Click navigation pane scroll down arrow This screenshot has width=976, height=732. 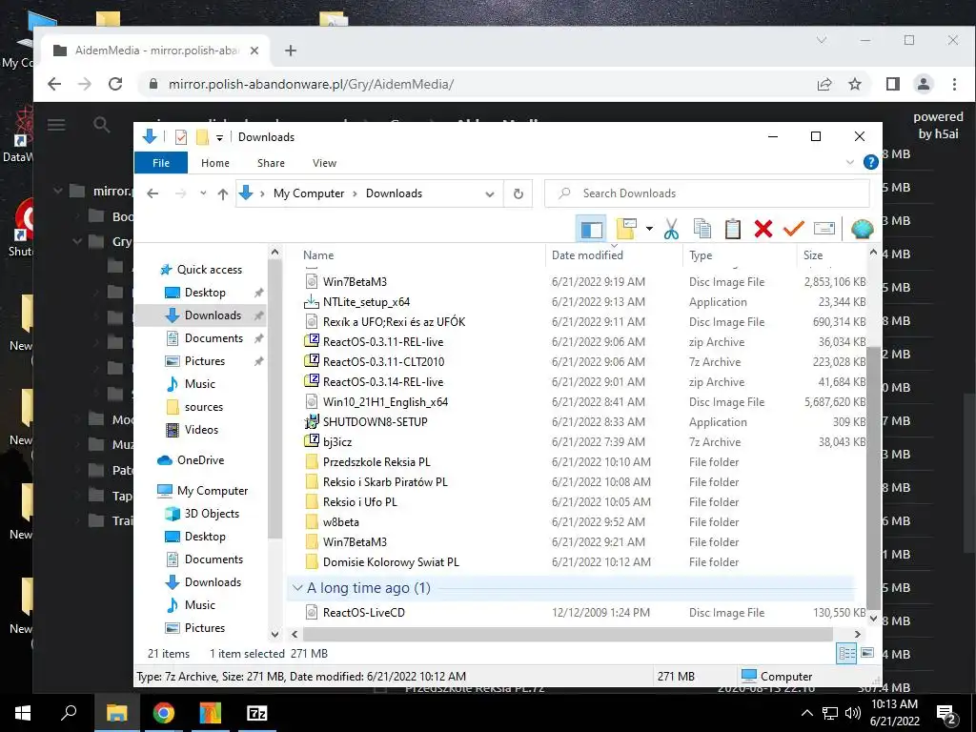pos(274,634)
